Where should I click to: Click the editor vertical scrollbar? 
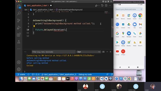click(x=112, y=28)
